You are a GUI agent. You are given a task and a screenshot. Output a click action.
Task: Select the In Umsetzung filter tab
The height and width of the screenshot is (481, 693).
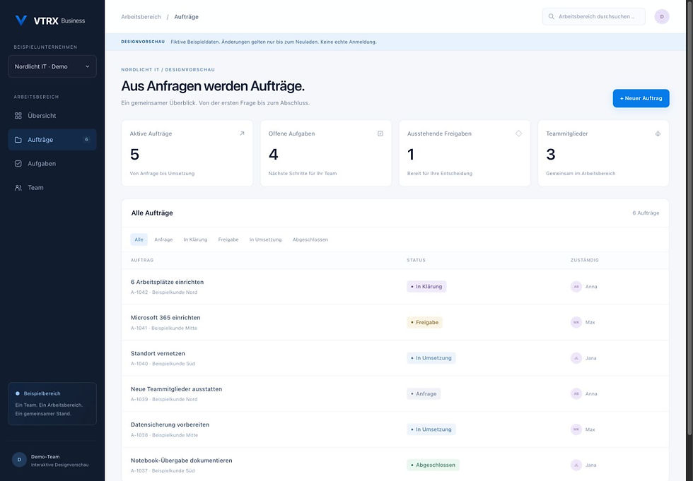coord(265,239)
